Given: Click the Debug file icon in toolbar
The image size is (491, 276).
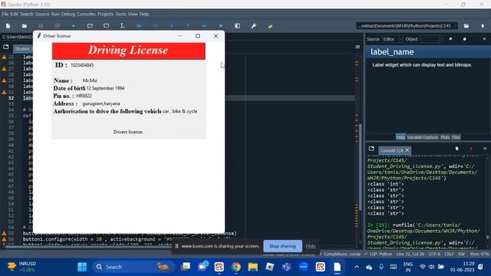Looking at the screenshot, I should (x=139, y=26).
